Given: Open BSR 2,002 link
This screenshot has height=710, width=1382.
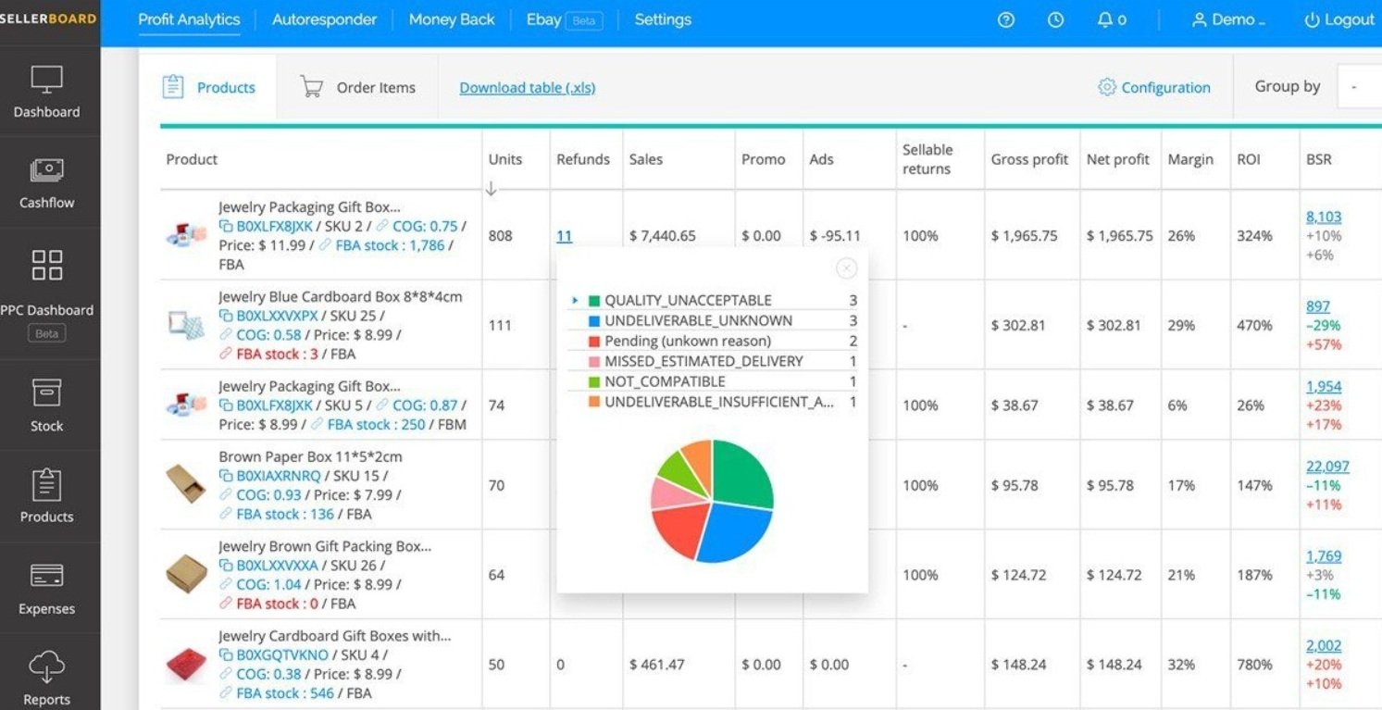Looking at the screenshot, I should pos(1324,646).
